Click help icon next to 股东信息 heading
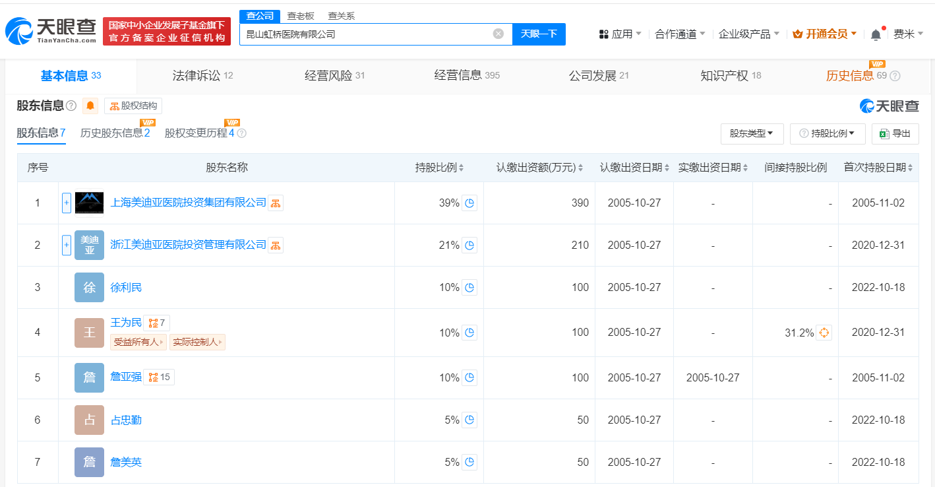Screen dimensions: 935x487 pos(71,106)
